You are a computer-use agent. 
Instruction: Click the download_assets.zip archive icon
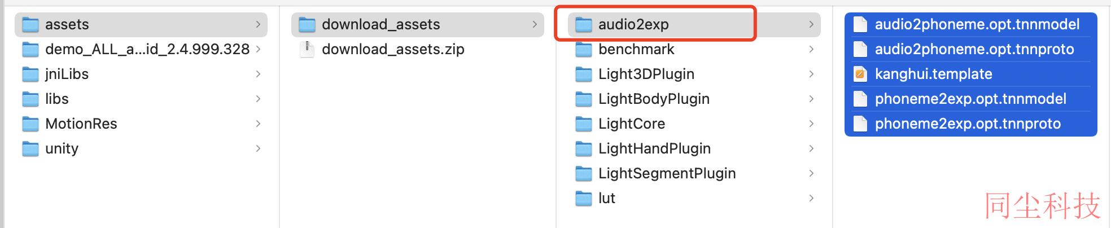click(307, 49)
